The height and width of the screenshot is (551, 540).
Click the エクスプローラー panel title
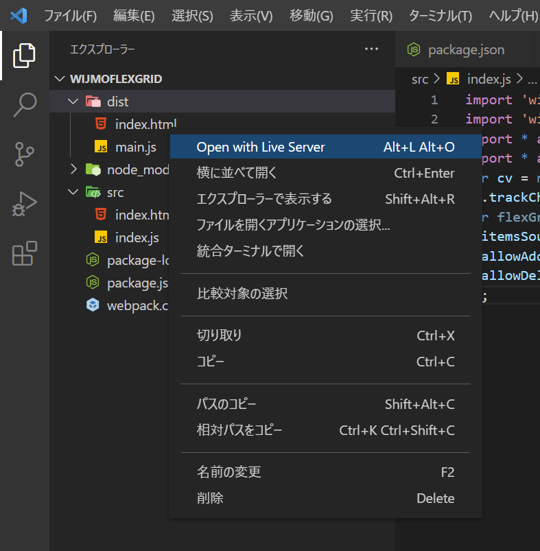coord(102,49)
